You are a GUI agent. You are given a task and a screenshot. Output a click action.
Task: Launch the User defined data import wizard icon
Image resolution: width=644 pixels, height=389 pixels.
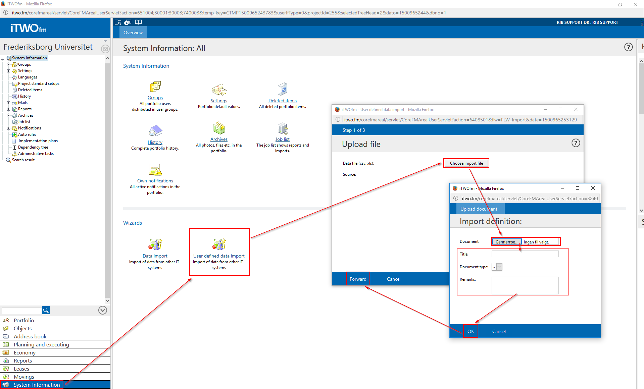coord(219,244)
